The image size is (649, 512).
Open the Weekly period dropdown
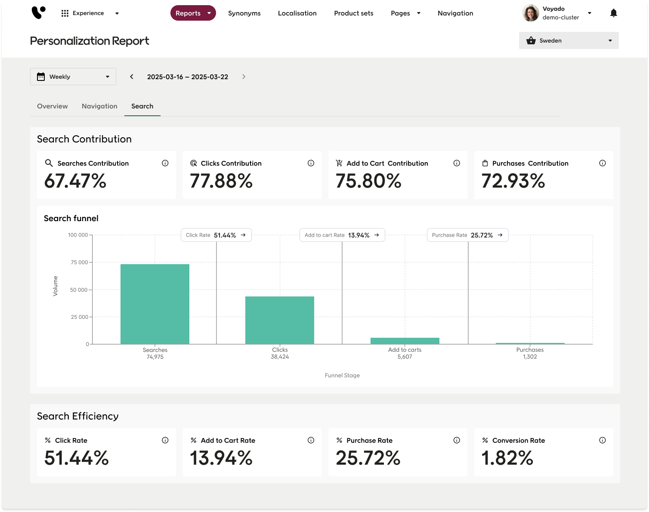click(73, 77)
